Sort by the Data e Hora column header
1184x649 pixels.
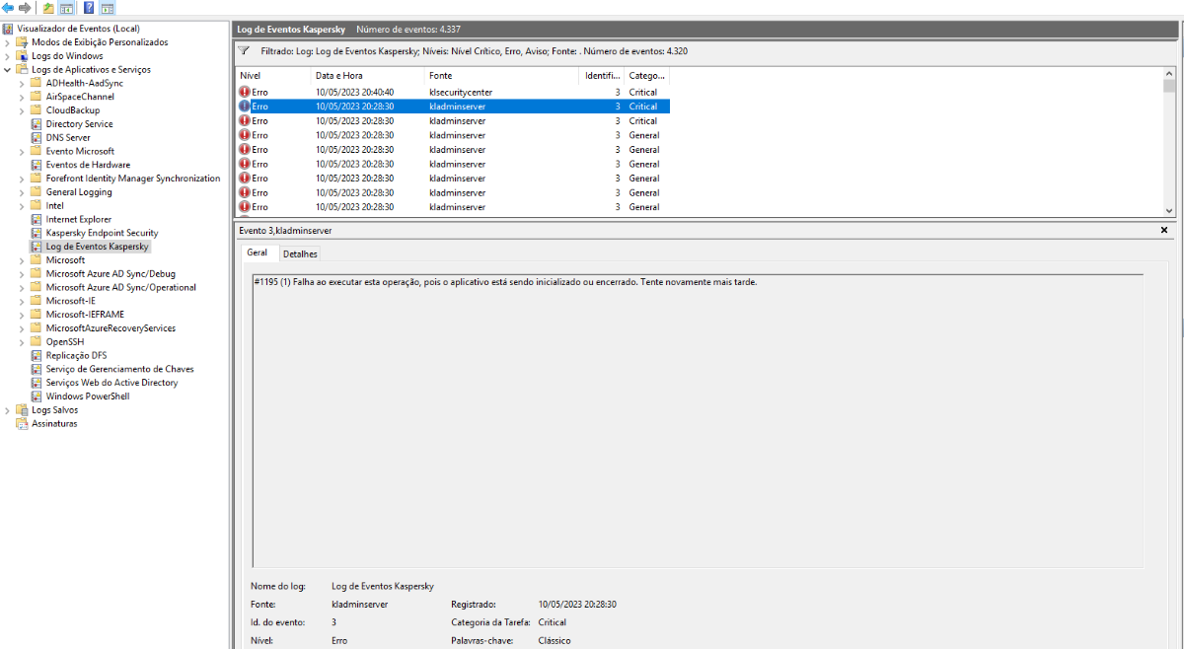coord(367,76)
